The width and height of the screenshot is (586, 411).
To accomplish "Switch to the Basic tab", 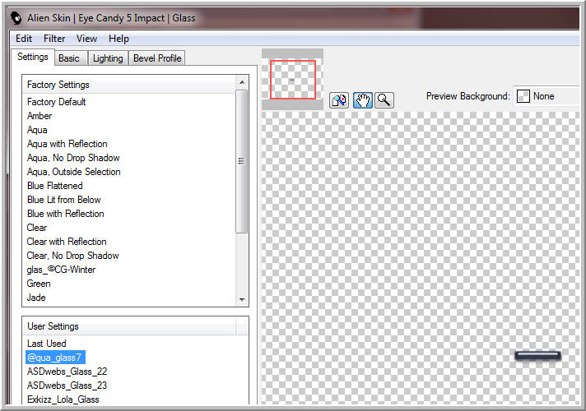I will pos(69,58).
